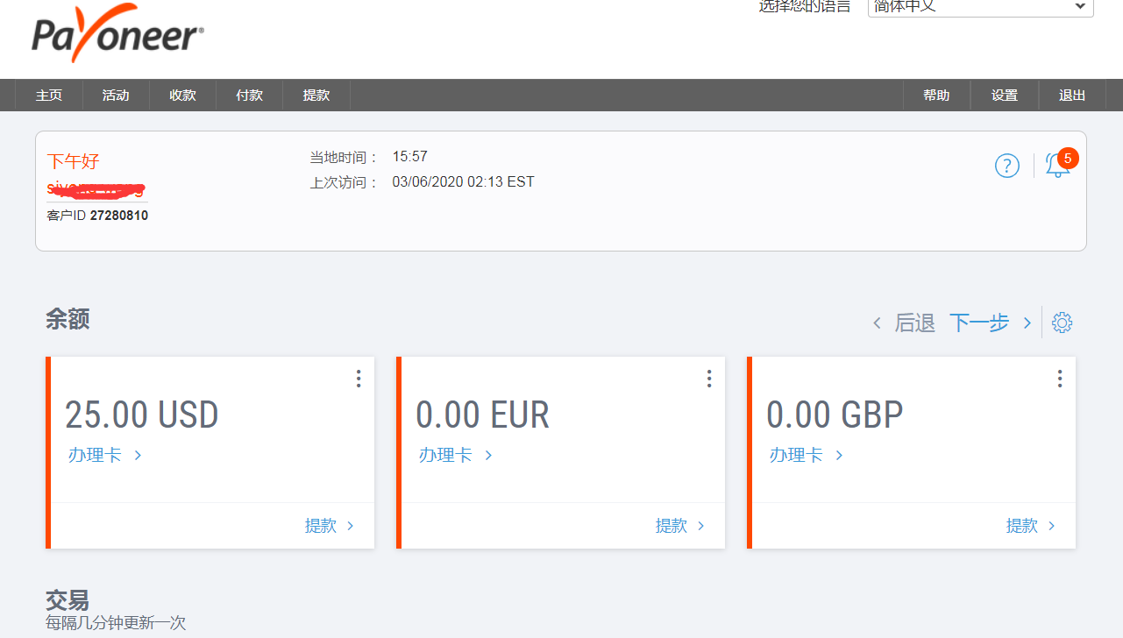Click 提款 on the EUR balance card
The width and height of the screenshot is (1123, 638).
[680, 526]
